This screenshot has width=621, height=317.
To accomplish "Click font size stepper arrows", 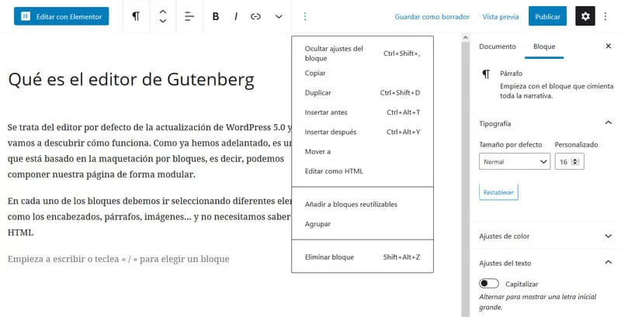I will (x=576, y=162).
